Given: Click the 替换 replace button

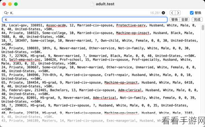Looking at the screenshot, I should [175, 19].
